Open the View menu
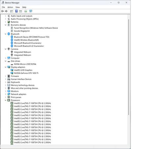The height and width of the screenshot is (149, 154). point(18,7)
